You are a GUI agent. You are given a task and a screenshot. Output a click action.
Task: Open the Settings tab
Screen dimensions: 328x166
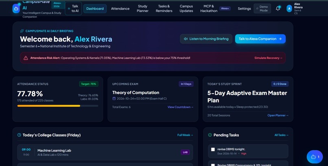point(244,9)
